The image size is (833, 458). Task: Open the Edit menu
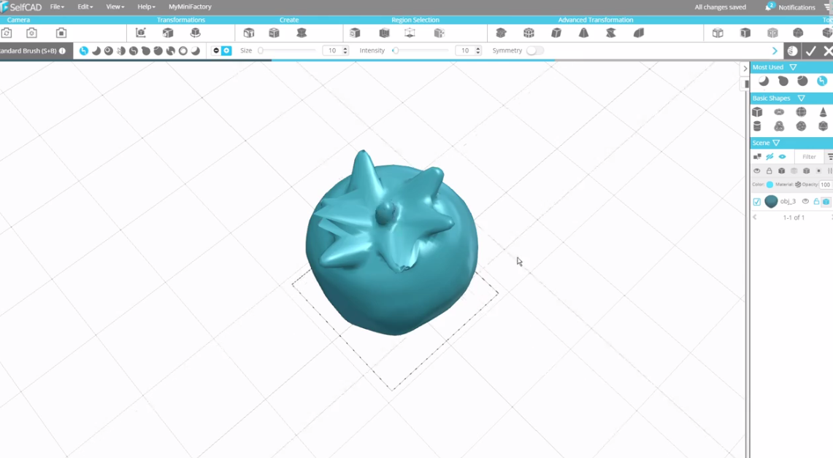(x=85, y=7)
